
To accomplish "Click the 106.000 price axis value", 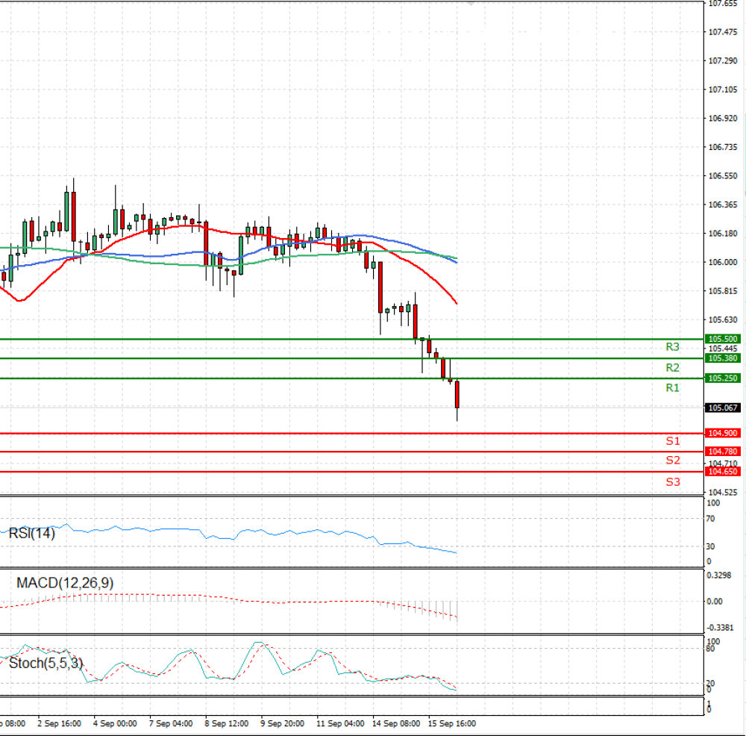I will click(x=723, y=262).
